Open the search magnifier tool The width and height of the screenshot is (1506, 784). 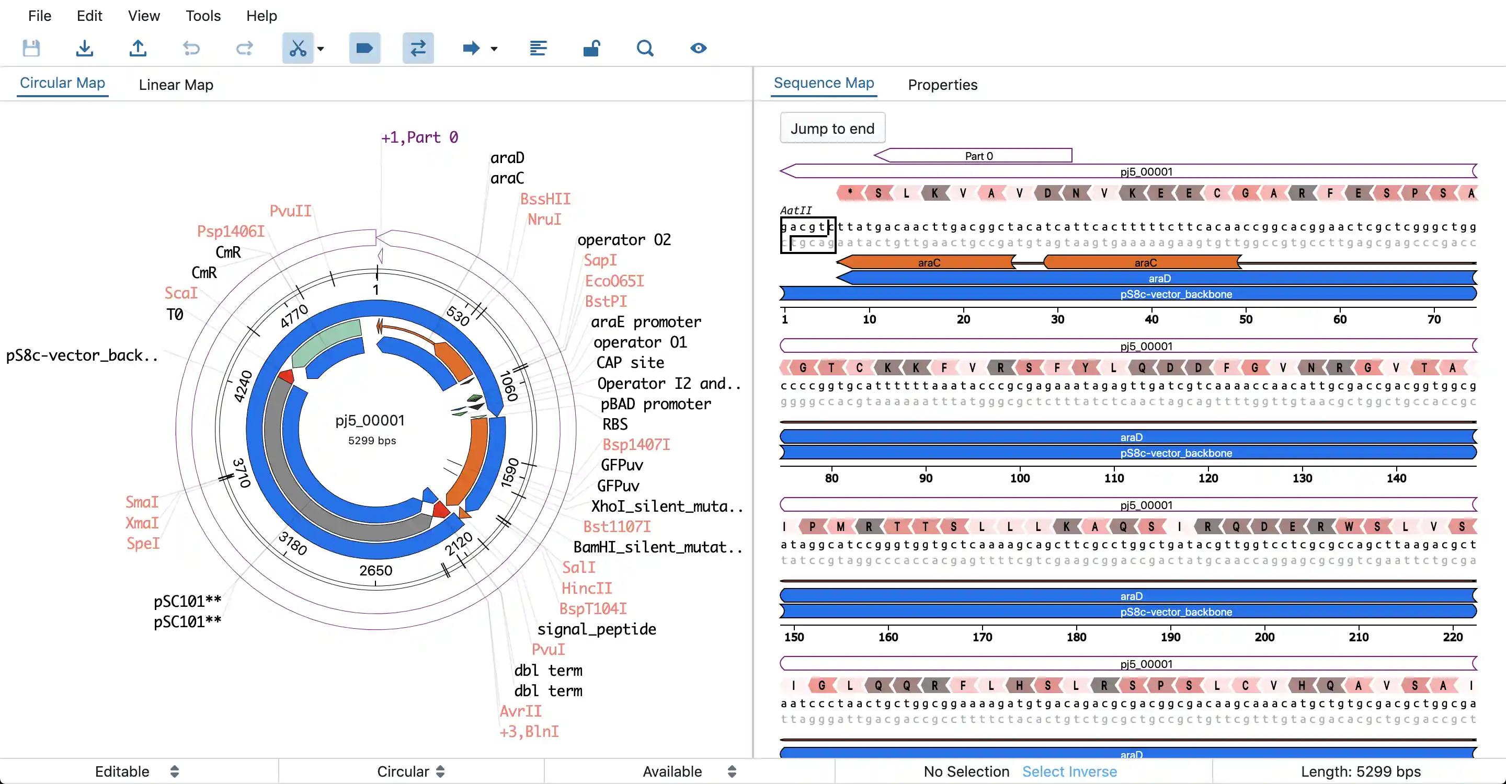[x=645, y=48]
